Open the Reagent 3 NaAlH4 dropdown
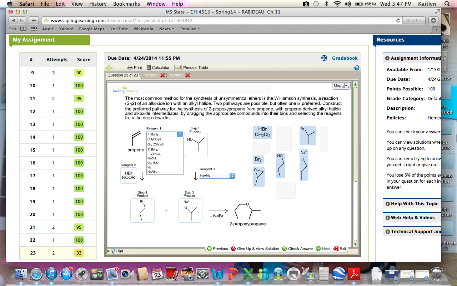Image resolution: width=457 pixels, height=286 pixels. point(232,176)
